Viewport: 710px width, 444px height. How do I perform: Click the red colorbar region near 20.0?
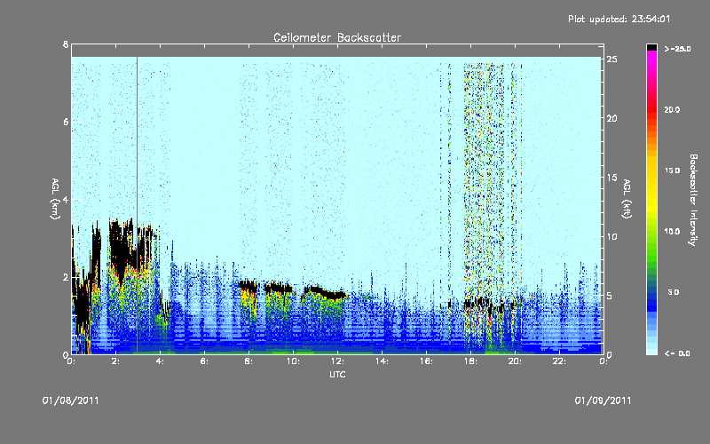(x=651, y=111)
